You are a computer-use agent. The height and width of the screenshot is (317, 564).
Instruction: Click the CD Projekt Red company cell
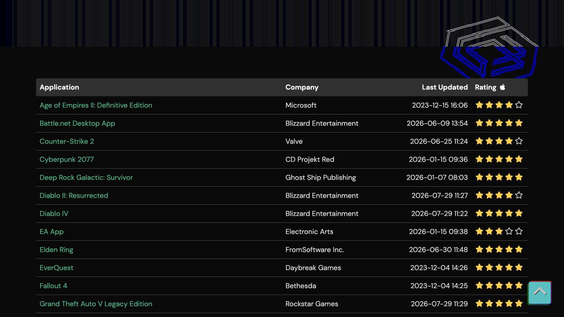[310, 159]
